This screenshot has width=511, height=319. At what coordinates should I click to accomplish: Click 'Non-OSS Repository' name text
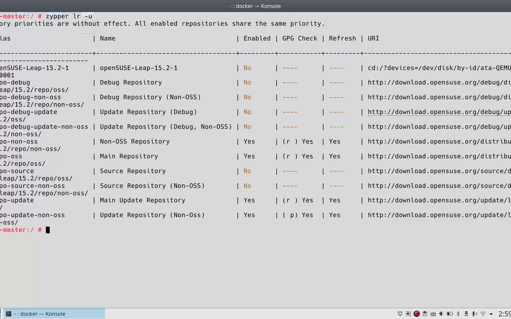click(x=135, y=141)
